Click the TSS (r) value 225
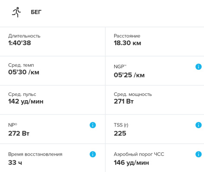 [120, 133]
